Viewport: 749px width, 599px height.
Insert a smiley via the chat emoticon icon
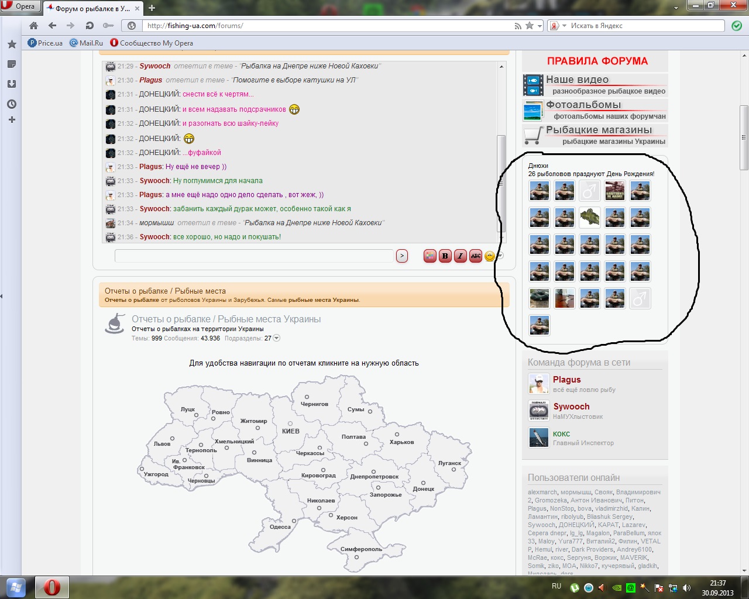490,256
